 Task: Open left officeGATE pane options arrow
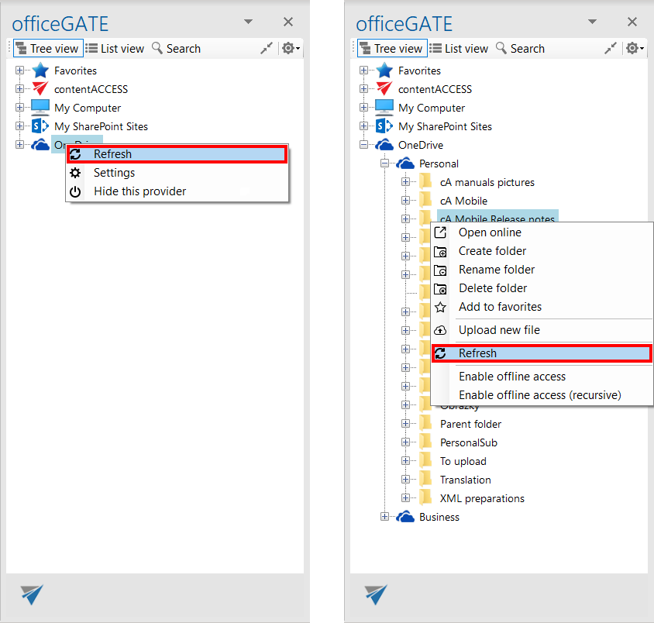pos(248,22)
